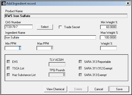Image resolution: width=132 pixels, height=95 pixels.
Task: Toggle the TSCA List checkbox
Action: coord(8,68)
